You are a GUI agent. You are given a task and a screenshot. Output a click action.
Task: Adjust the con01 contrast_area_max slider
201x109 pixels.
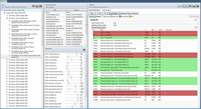point(76,54)
